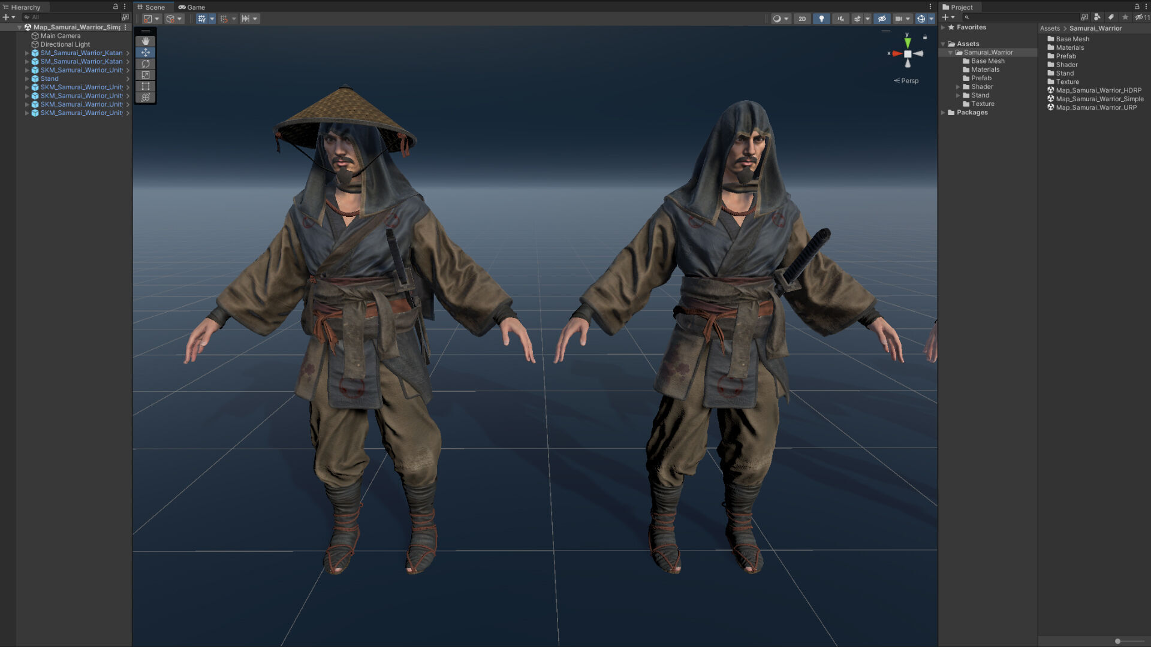This screenshot has width=1151, height=647.
Task: Switch to the Game tab
Action: pyautogui.click(x=192, y=7)
